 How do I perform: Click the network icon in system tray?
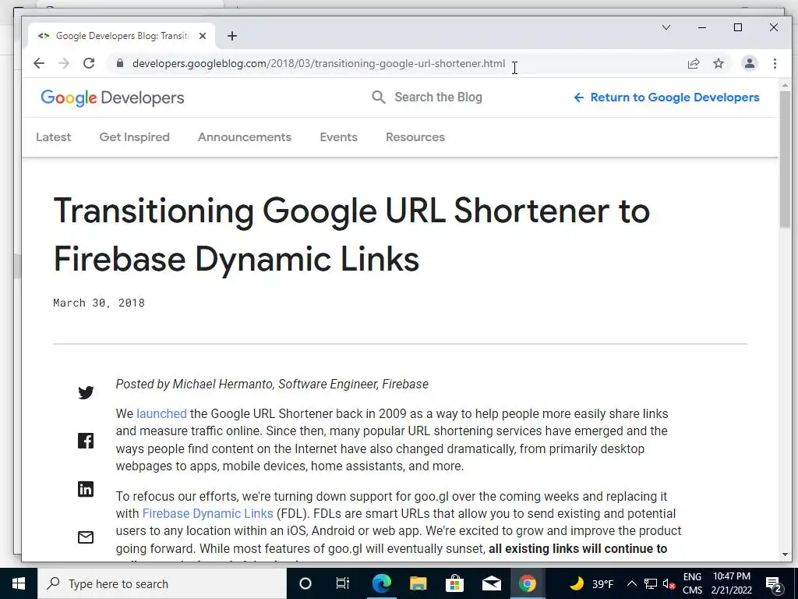point(651,583)
